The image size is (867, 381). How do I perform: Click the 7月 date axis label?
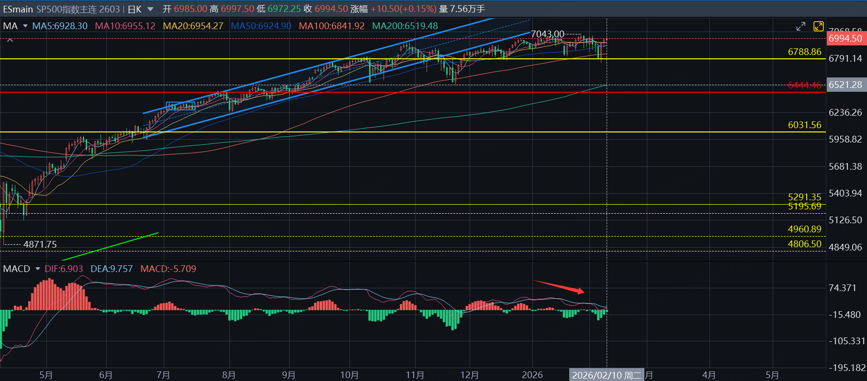[163, 375]
